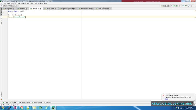
Task: Open the File menu
Action: [2, 4]
